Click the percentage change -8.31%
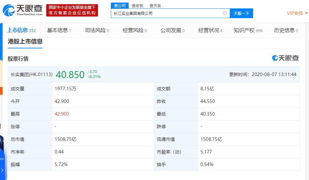The height and width of the screenshot is (180, 309). coord(94,77)
